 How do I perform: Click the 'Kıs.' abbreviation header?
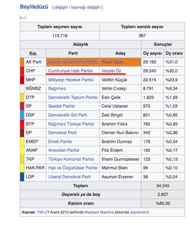click(33, 53)
